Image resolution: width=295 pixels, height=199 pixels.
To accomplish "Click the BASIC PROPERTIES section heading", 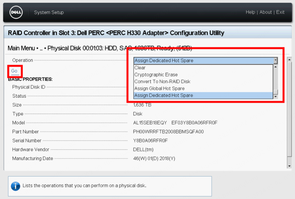I will (x=30, y=79).
